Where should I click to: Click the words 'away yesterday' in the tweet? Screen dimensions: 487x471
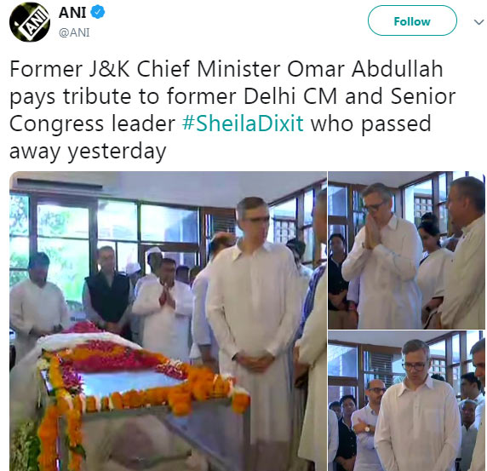88,152
